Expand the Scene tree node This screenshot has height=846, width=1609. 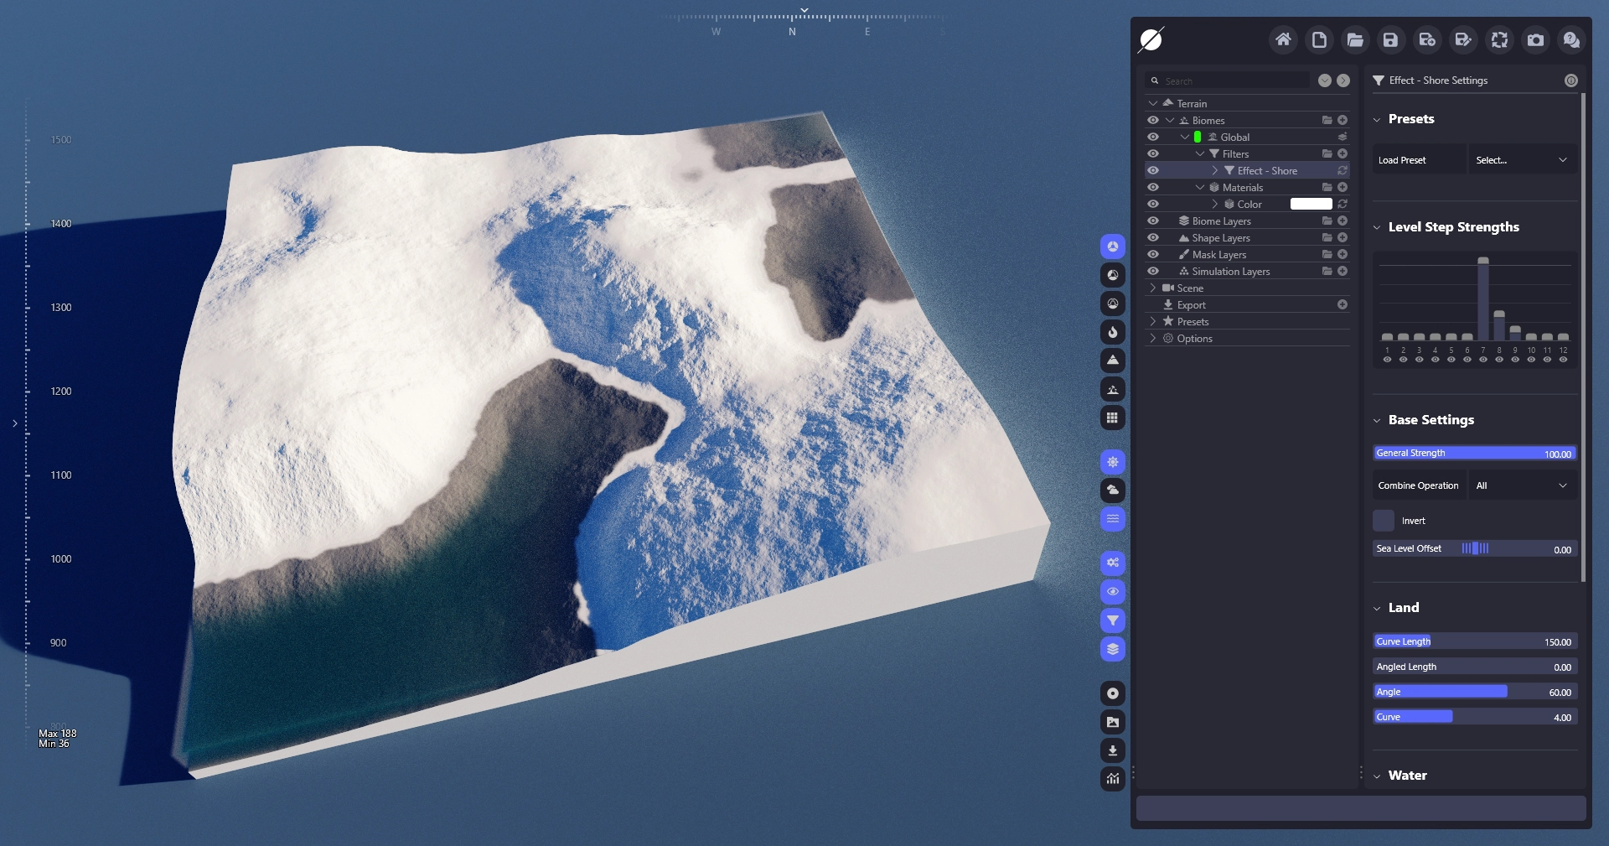1153,288
